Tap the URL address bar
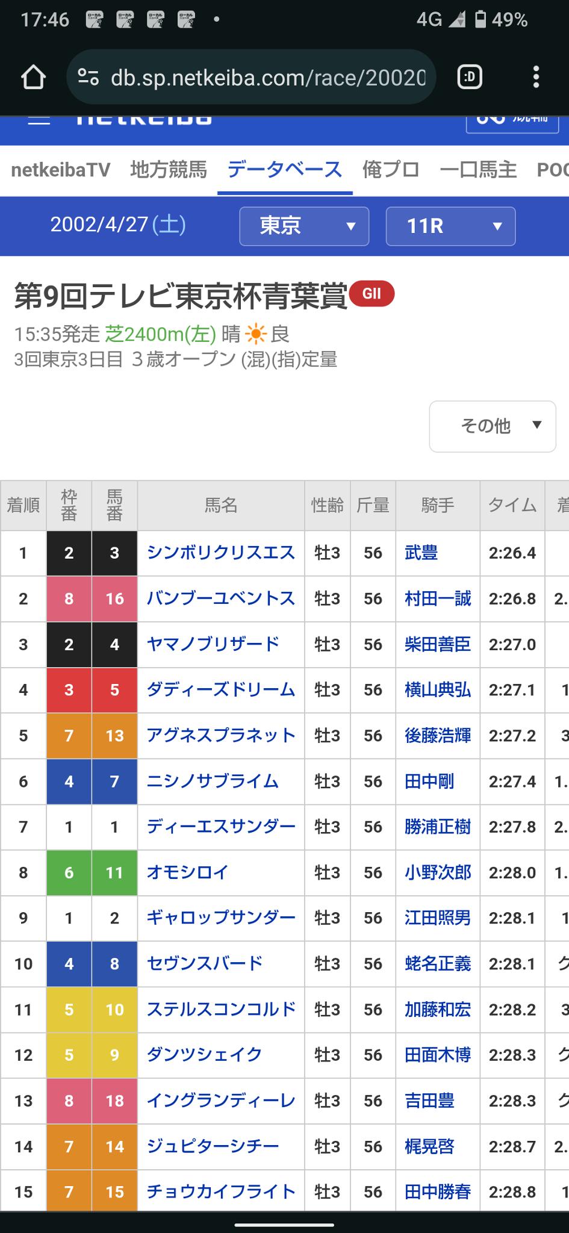 tap(268, 78)
